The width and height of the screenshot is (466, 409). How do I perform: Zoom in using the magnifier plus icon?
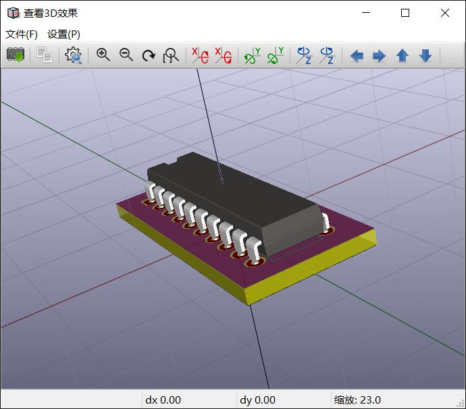pos(103,55)
